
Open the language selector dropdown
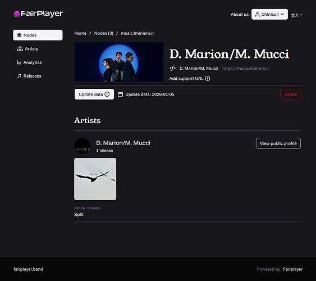[297, 15]
